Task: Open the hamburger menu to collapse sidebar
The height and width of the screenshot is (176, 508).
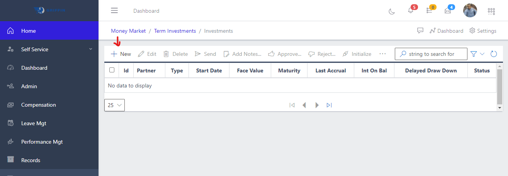Action: pos(114,10)
